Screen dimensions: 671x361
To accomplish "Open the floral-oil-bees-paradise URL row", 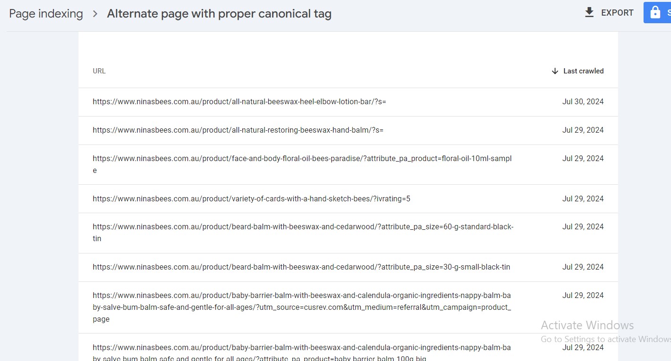I will click(348, 164).
